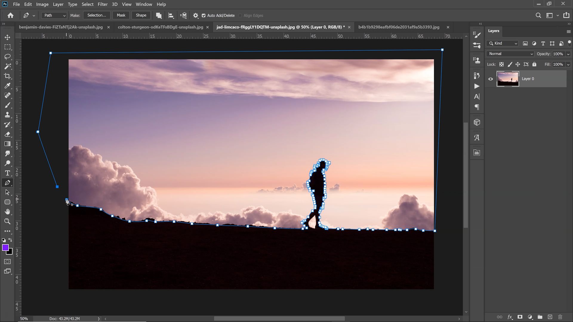The width and height of the screenshot is (573, 322).
Task: Select the Horizontal Type tool
Action: tap(7, 173)
